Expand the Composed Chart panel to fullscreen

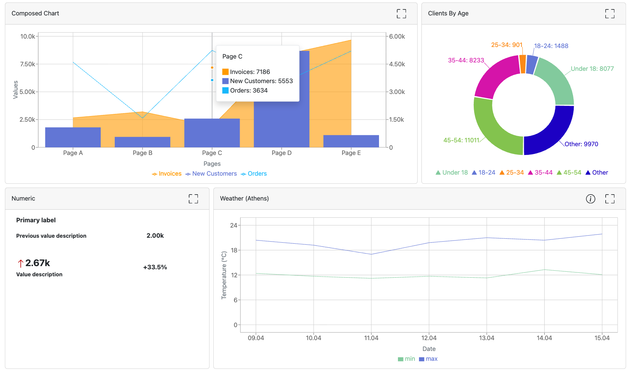point(401,14)
